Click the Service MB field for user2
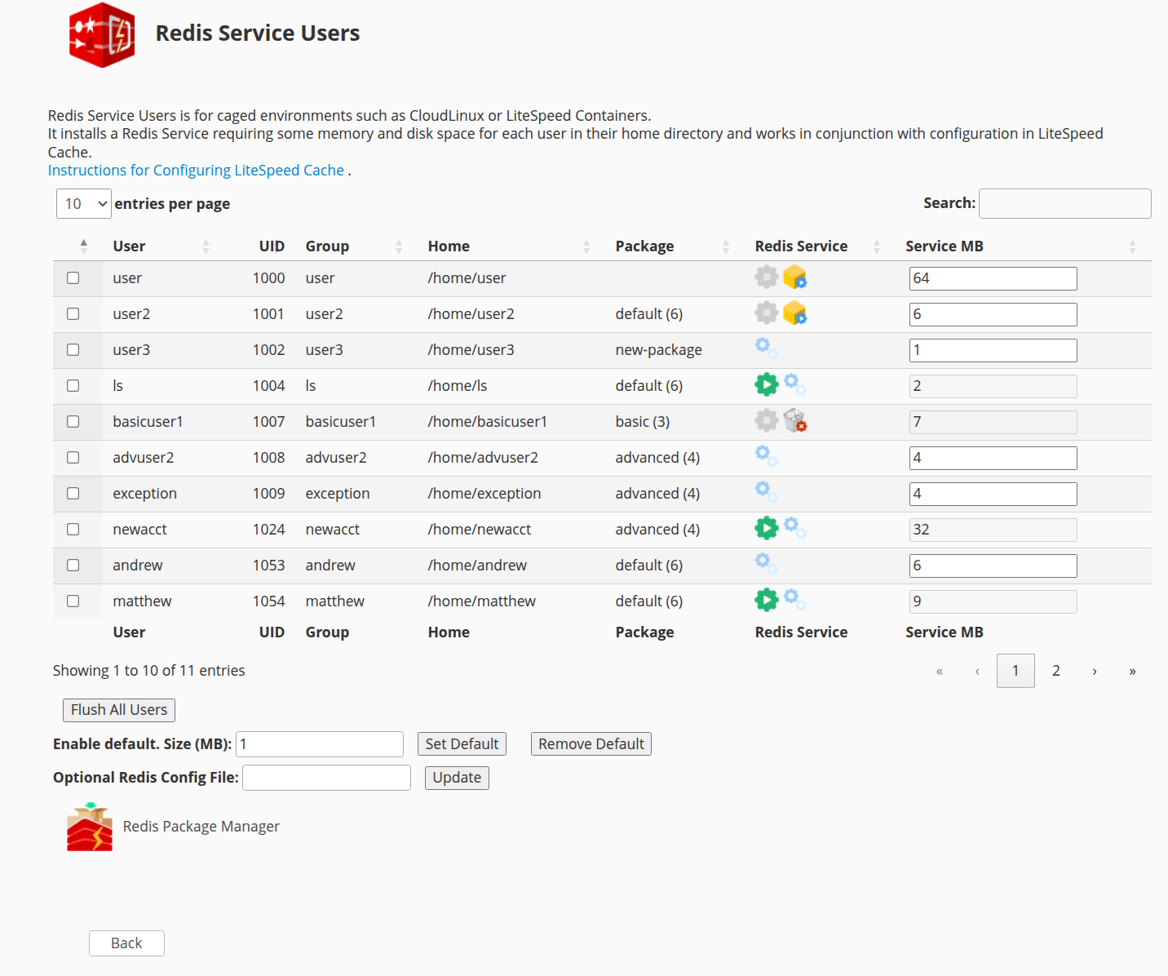This screenshot has width=1168, height=976. 992,313
